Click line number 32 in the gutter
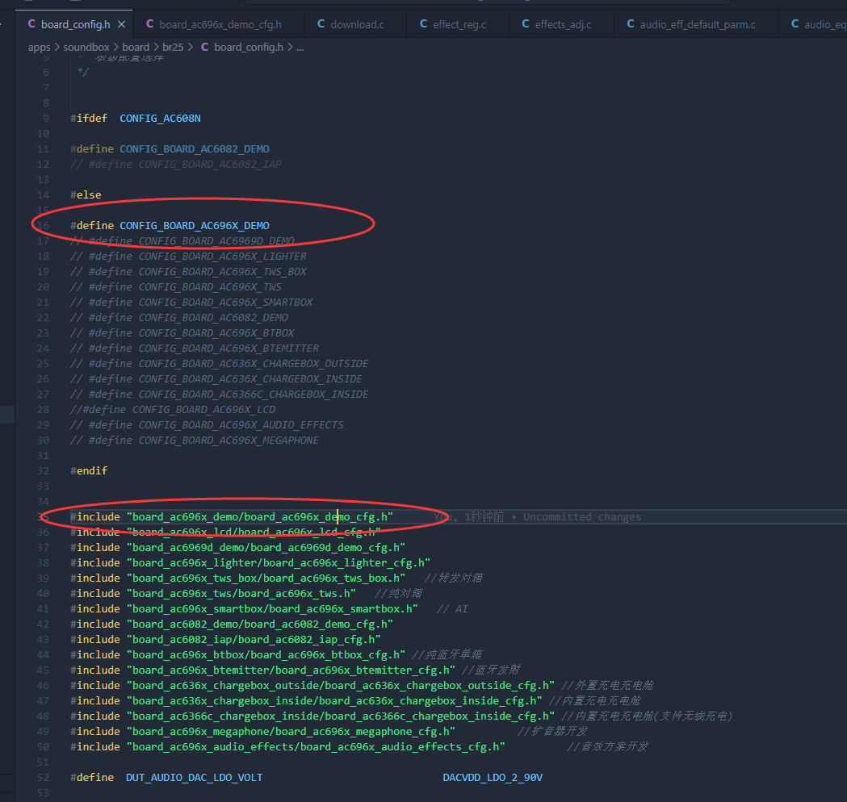This screenshot has width=847, height=802. point(44,471)
